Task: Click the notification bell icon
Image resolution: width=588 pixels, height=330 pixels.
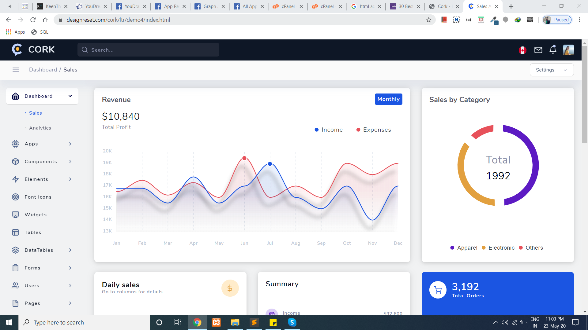Action: pos(553,50)
